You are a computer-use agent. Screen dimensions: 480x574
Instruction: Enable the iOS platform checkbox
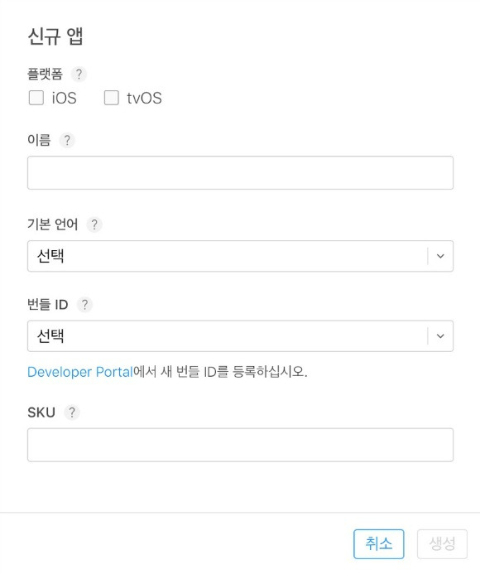pos(36,98)
